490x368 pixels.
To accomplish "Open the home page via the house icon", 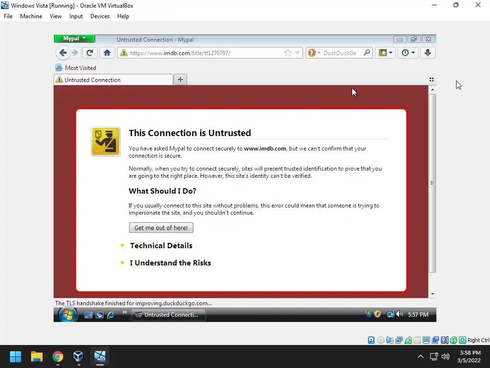I will coord(107,53).
